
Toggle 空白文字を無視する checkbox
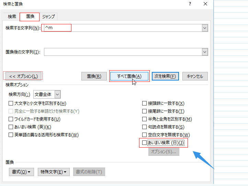[144, 135]
